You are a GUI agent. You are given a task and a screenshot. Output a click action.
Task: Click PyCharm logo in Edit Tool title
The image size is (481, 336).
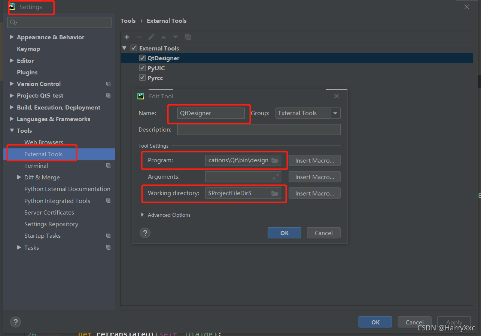pos(141,96)
